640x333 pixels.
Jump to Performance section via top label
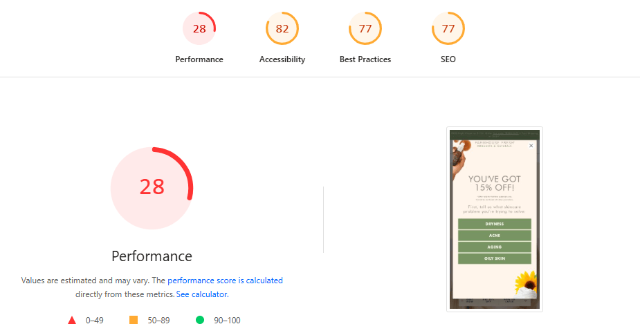[199, 59]
